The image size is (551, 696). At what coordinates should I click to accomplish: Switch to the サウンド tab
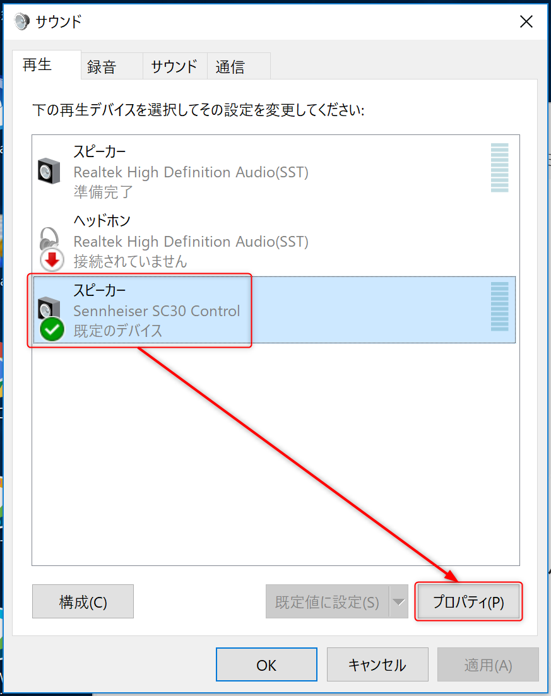(x=175, y=67)
